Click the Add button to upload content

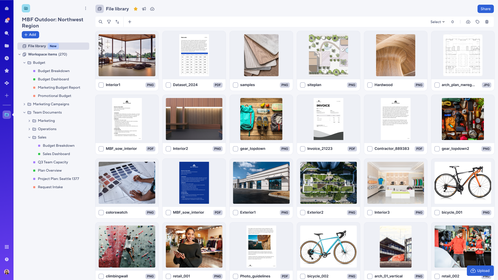(x=30, y=35)
